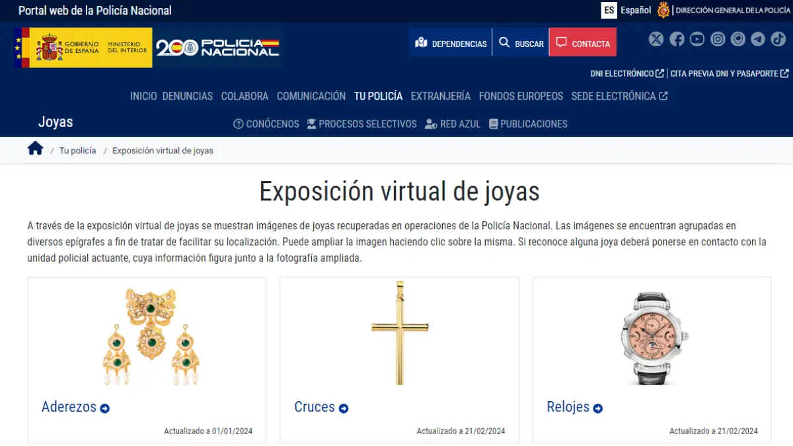
Task: Open the Instagram social icon
Action: pyautogui.click(x=718, y=40)
